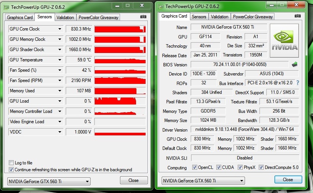Viewport: 313px width, 193px height.
Task: Maximize the Graphics Card GPU-Z window
Action: click(x=282, y=5)
